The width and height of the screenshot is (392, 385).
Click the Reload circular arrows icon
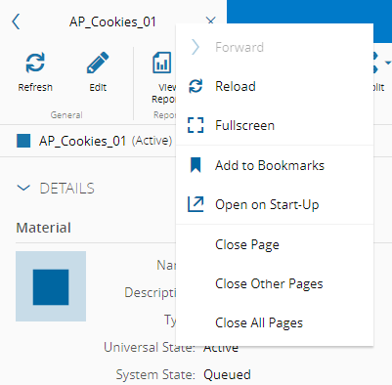click(196, 87)
